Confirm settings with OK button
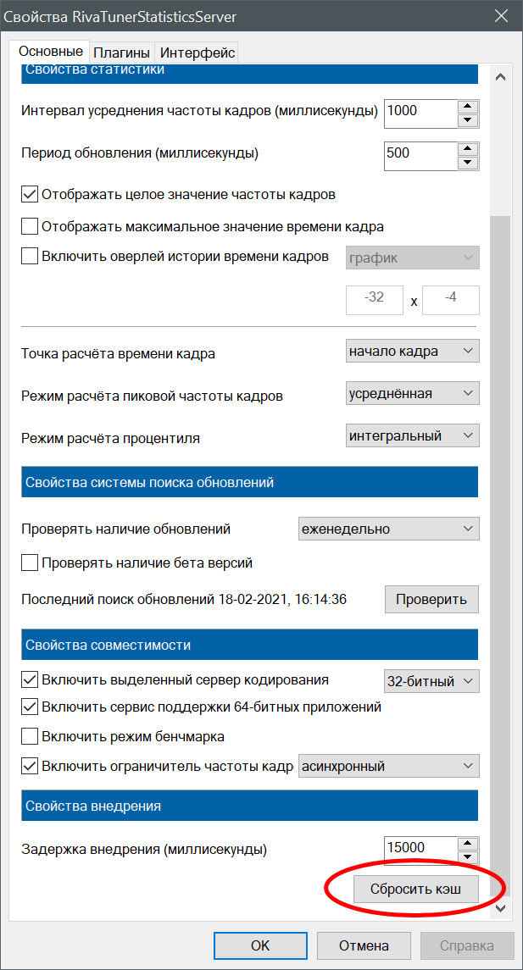The height and width of the screenshot is (970, 523). click(x=260, y=946)
